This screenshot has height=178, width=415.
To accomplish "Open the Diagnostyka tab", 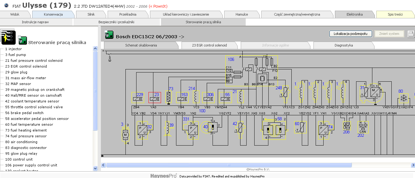I will pyautogui.click(x=344, y=45).
